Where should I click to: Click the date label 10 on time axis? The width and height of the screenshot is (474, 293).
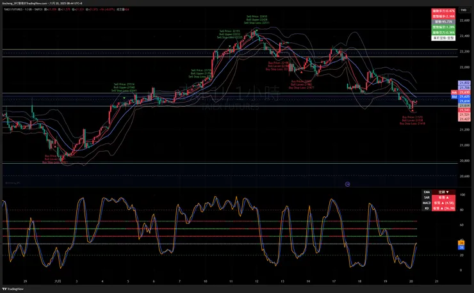click(205, 281)
